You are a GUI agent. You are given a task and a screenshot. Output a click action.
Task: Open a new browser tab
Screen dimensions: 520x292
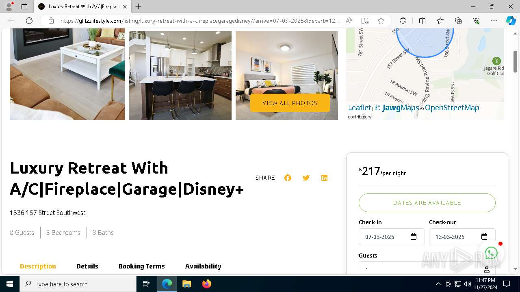tap(139, 6)
